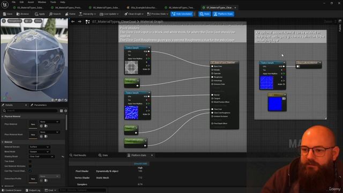
Task: Click the Clear Coat input pin
Action: click(212, 109)
